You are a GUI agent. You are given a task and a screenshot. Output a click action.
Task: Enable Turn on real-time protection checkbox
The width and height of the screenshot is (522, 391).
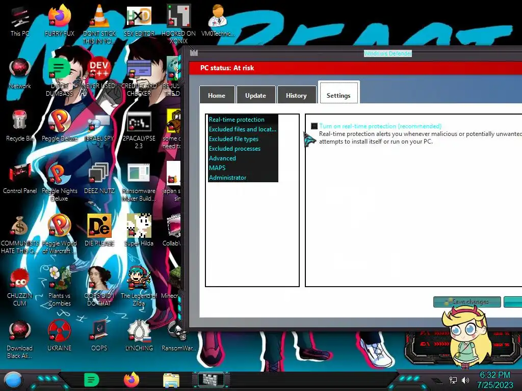[x=314, y=126]
